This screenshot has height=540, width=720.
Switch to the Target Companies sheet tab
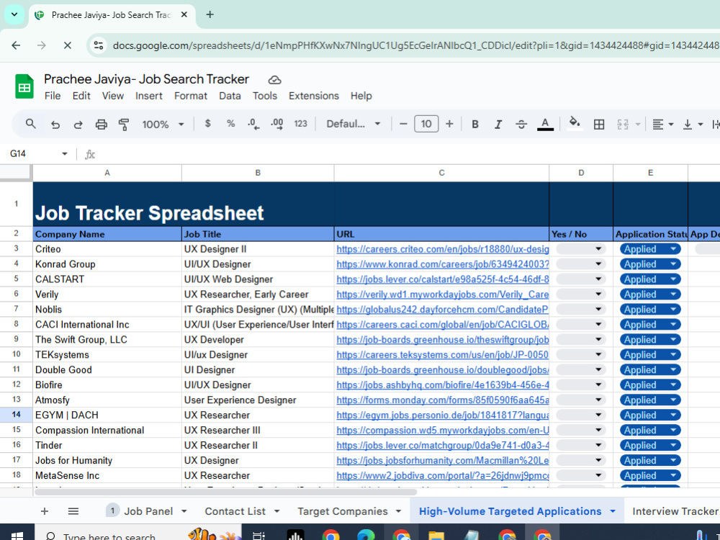(343, 511)
